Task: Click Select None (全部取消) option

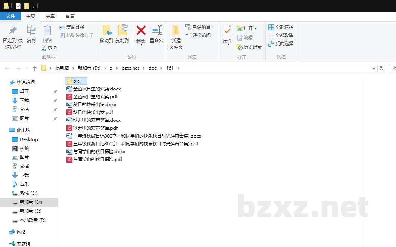Action: (x=281, y=35)
